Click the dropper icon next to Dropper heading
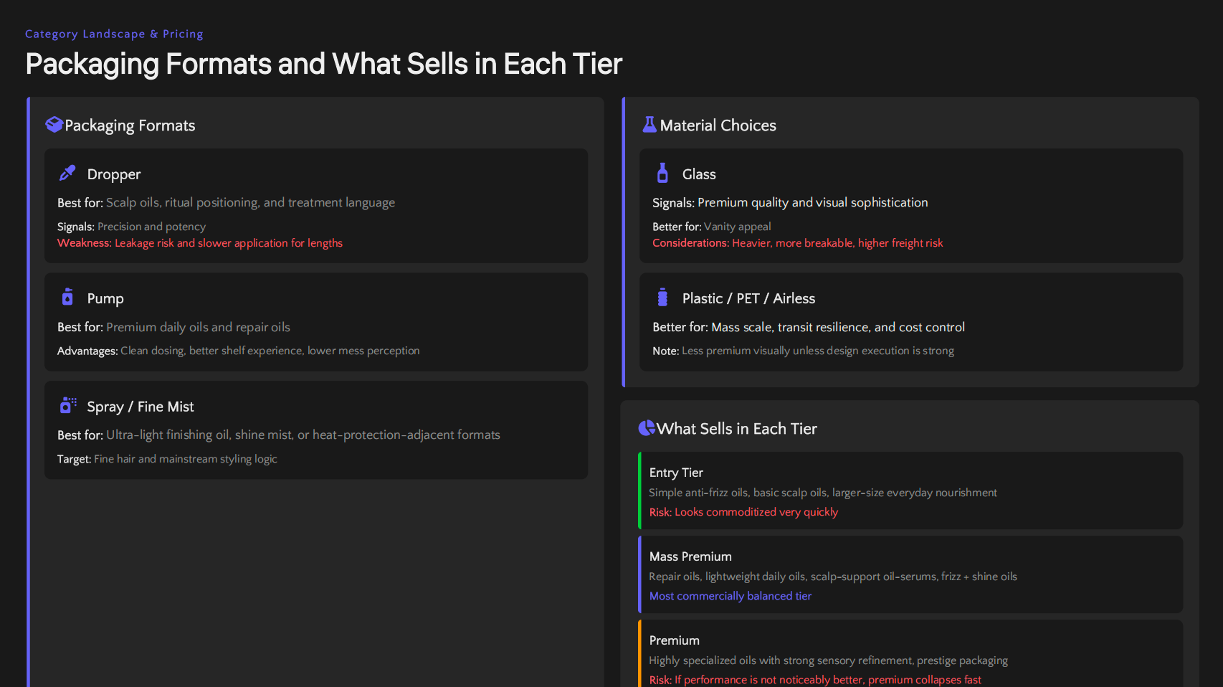 [x=67, y=173]
